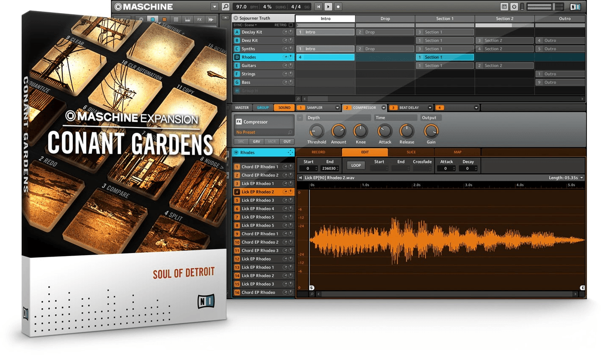Open the empty module slot 4 dropdown
Image resolution: width=603 pixels, height=355 pixels.
pyautogui.click(x=476, y=107)
